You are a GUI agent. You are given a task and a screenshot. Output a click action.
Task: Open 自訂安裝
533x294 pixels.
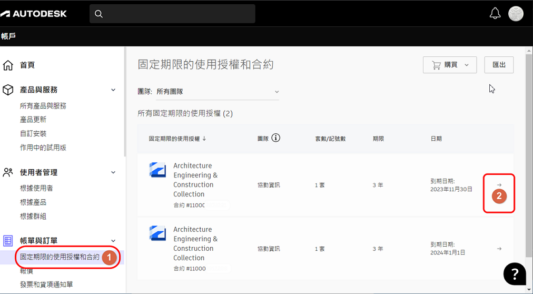[33, 134]
